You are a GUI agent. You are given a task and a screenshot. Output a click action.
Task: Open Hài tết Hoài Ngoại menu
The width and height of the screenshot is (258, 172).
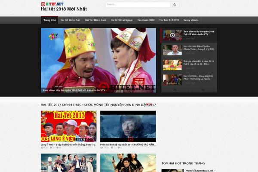pos(121,20)
